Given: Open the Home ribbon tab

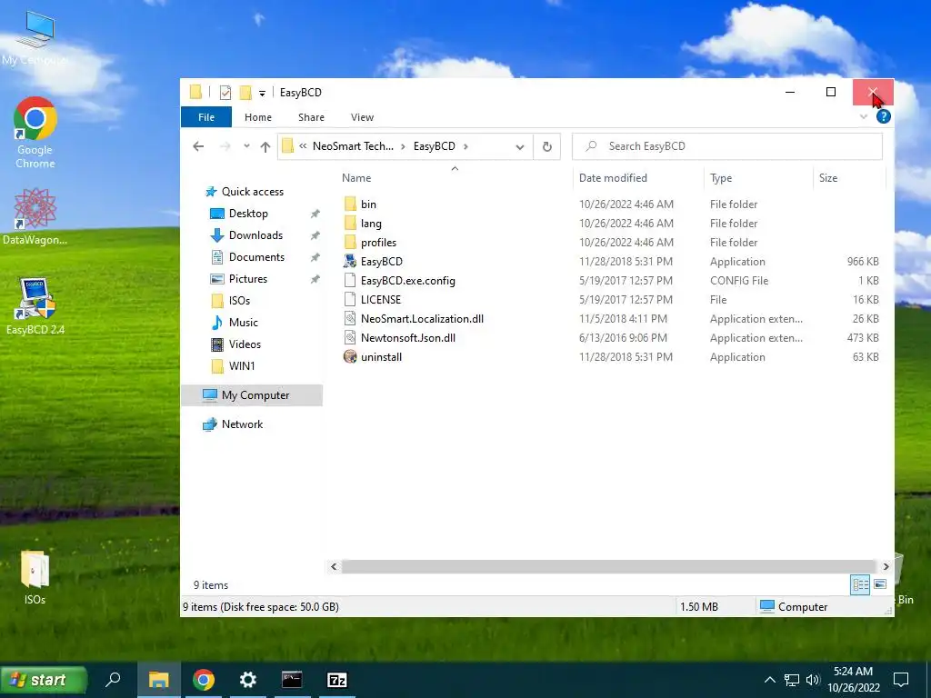Looking at the screenshot, I should click(257, 117).
